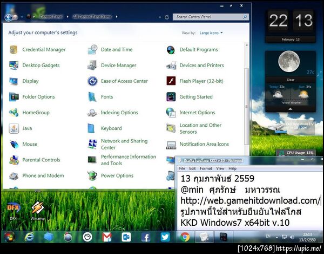
Task: Open the Credential Manager icon
Action: 13,50
